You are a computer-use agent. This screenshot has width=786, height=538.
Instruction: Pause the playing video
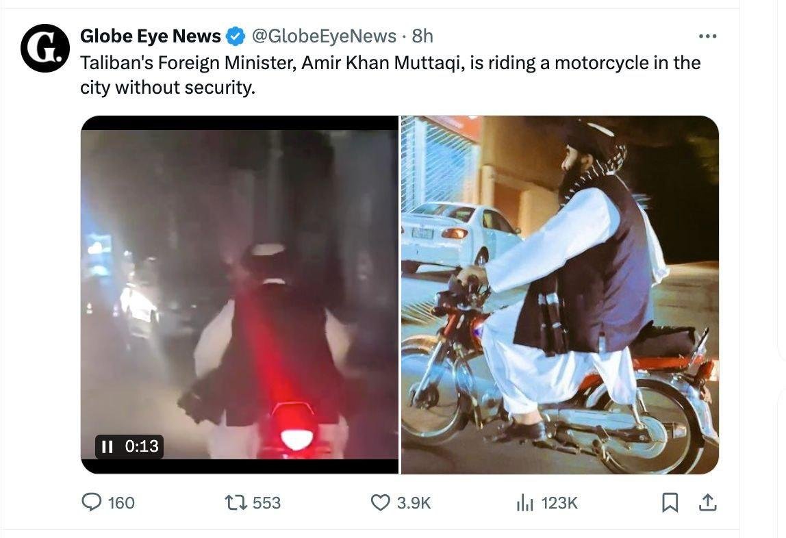pos(107,447)
